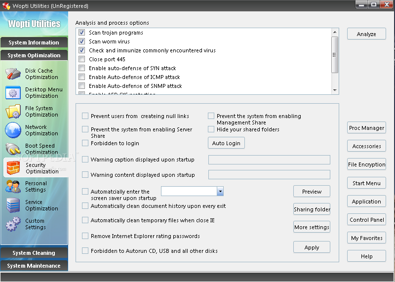
Task: Open Control Panel
Action: pos(366,219)
